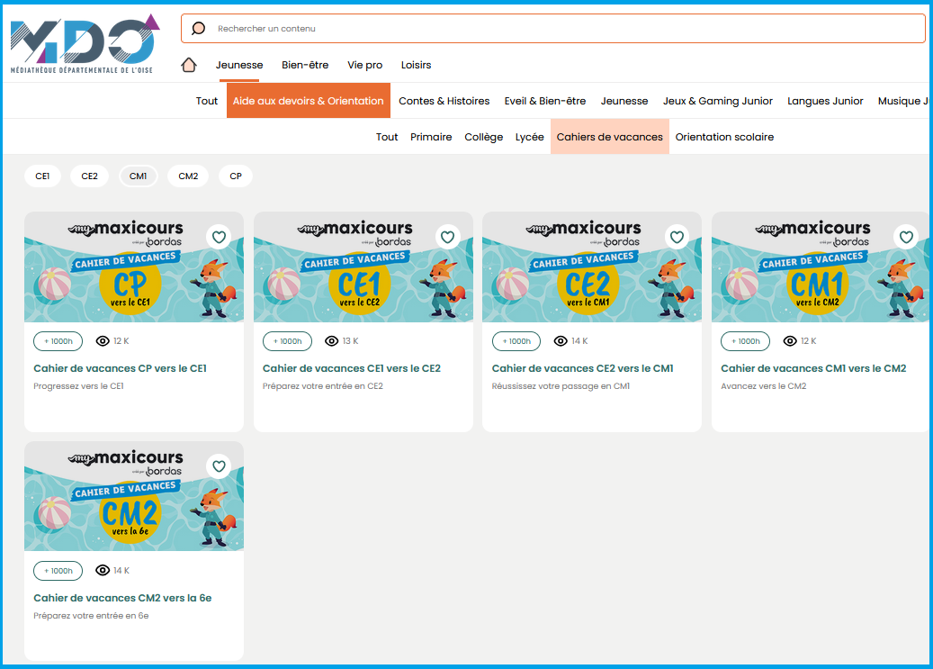Show Primaire sub-category
The height and width of the screenshot is (669, 933).
tap(431, 137)
